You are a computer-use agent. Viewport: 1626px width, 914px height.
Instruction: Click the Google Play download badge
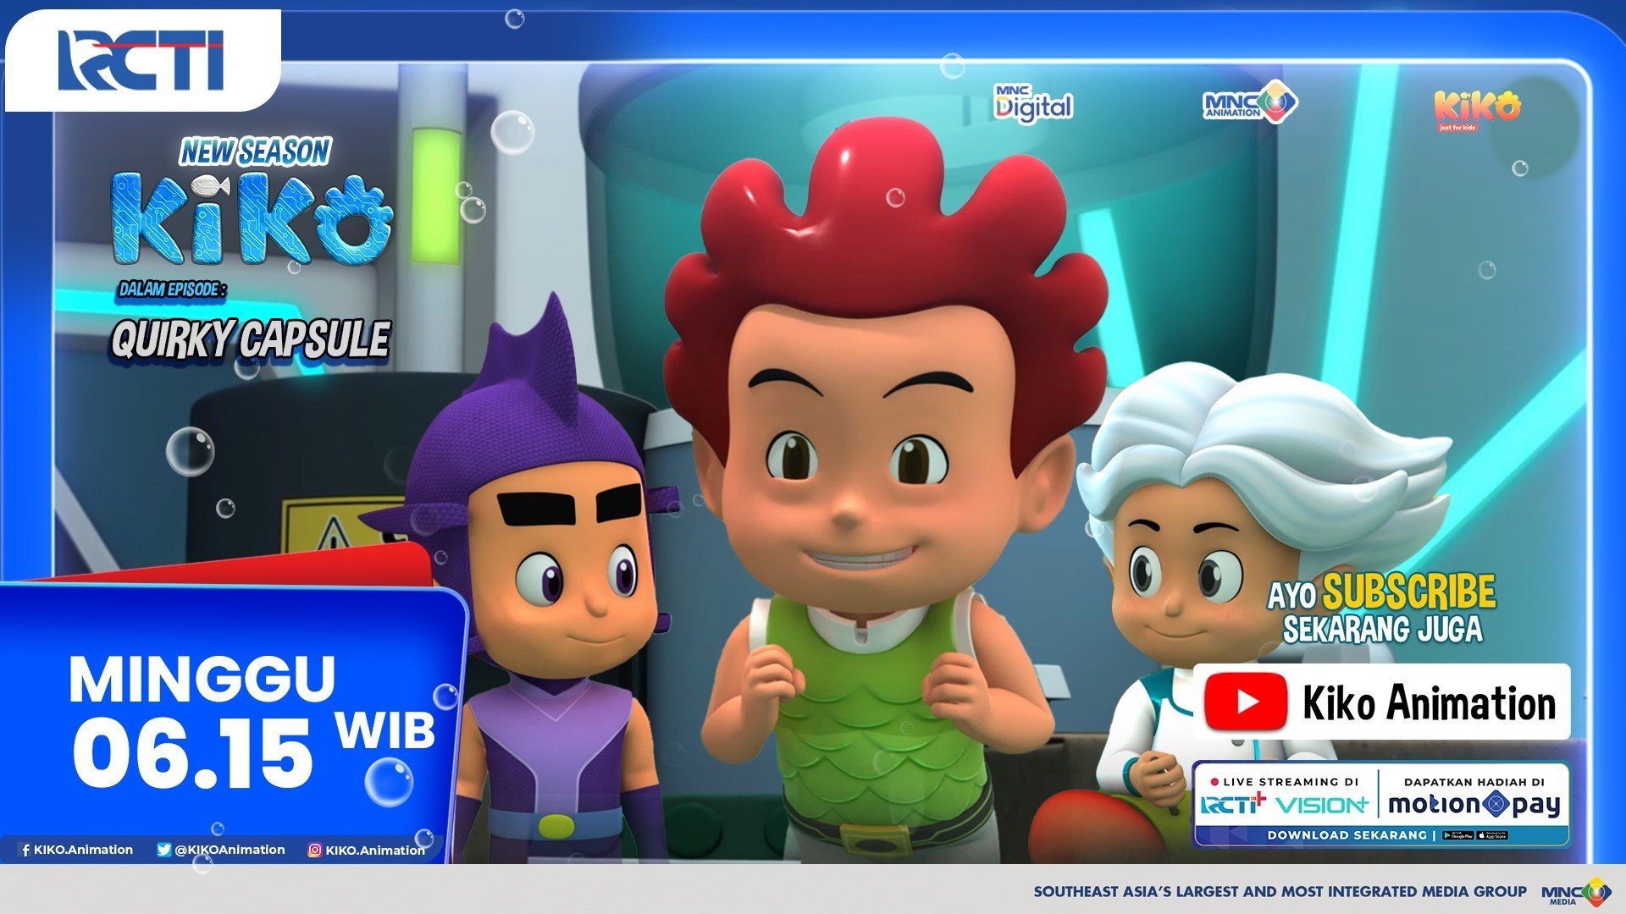pos(1458,835)
